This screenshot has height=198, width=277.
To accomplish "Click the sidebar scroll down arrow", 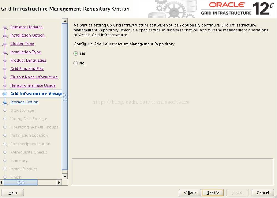I will point(65,176).
